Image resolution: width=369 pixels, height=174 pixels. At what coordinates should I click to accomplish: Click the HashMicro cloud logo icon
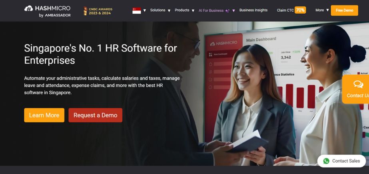(29, 8)
